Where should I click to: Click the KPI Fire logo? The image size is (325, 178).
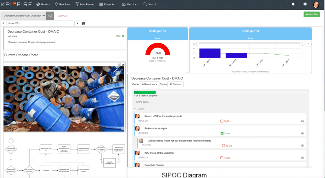click(x=16, y=4)
